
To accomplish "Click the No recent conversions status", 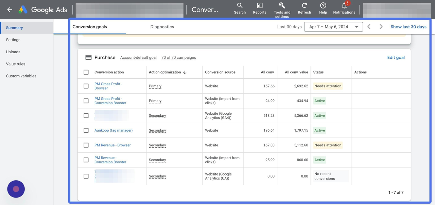I will coord(331,176).
